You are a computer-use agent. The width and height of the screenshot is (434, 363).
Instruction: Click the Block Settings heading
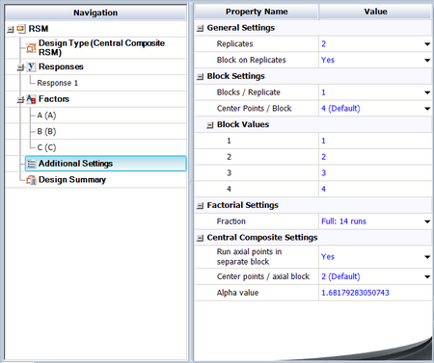[x=235, y=76]
